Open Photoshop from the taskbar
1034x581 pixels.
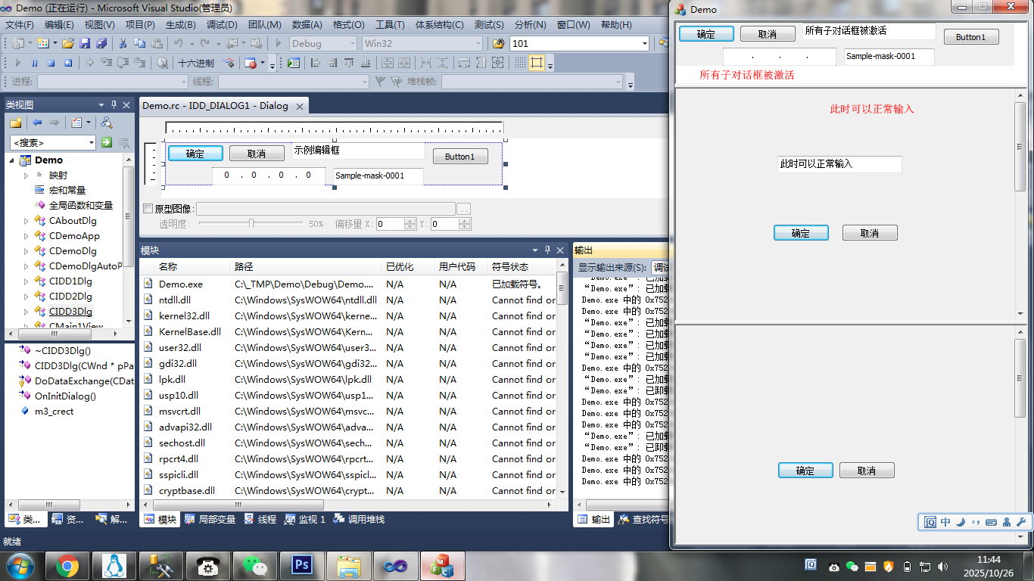point(302,566)
